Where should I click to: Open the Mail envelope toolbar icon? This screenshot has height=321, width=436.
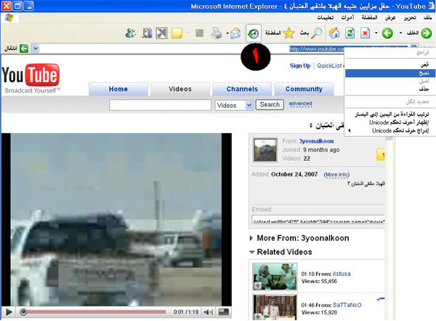[235, 33]
